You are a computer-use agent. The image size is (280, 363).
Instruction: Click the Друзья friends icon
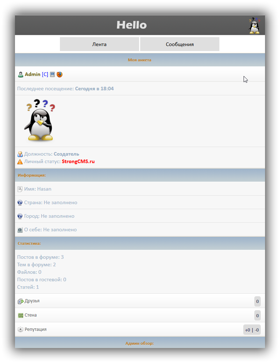coord(20,301)
